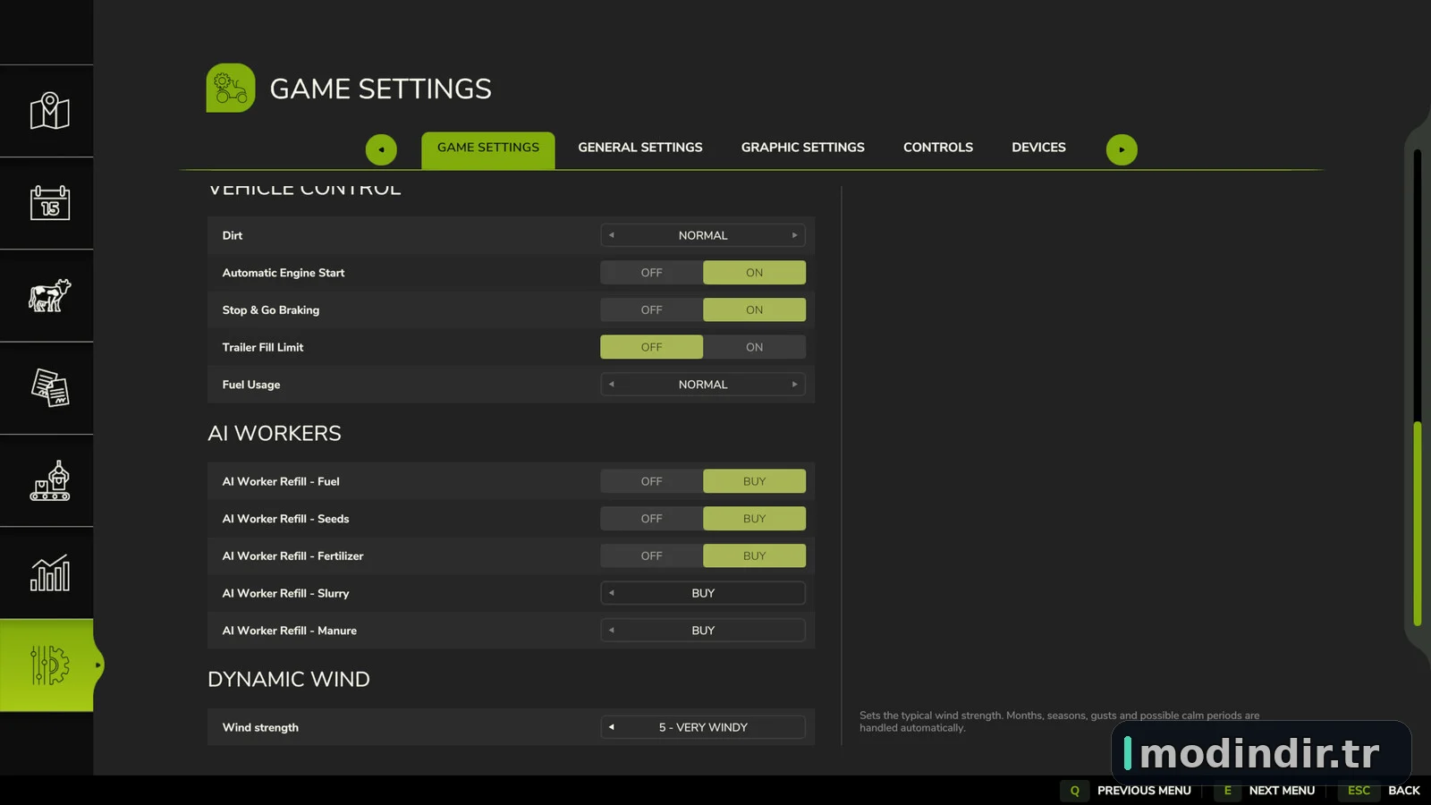
Task: Select the Stop & Go Braking label
Action: point(270,310)
